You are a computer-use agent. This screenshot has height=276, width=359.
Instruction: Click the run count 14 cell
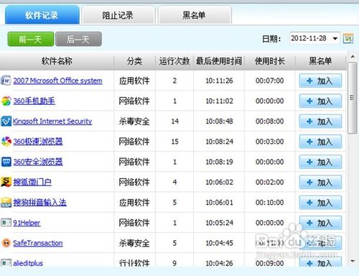[175, 121]
